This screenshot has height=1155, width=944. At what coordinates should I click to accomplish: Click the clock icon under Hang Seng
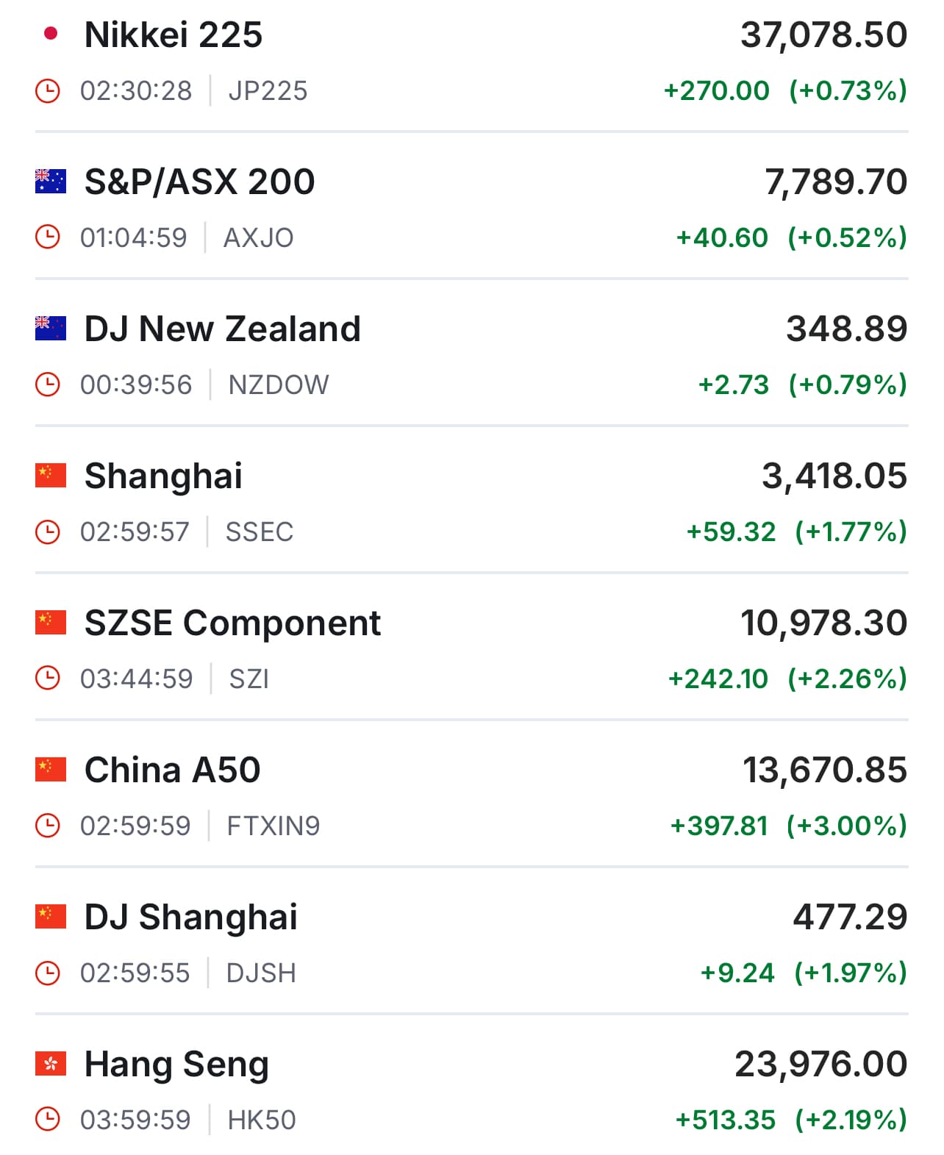[x=48, y=1120]
